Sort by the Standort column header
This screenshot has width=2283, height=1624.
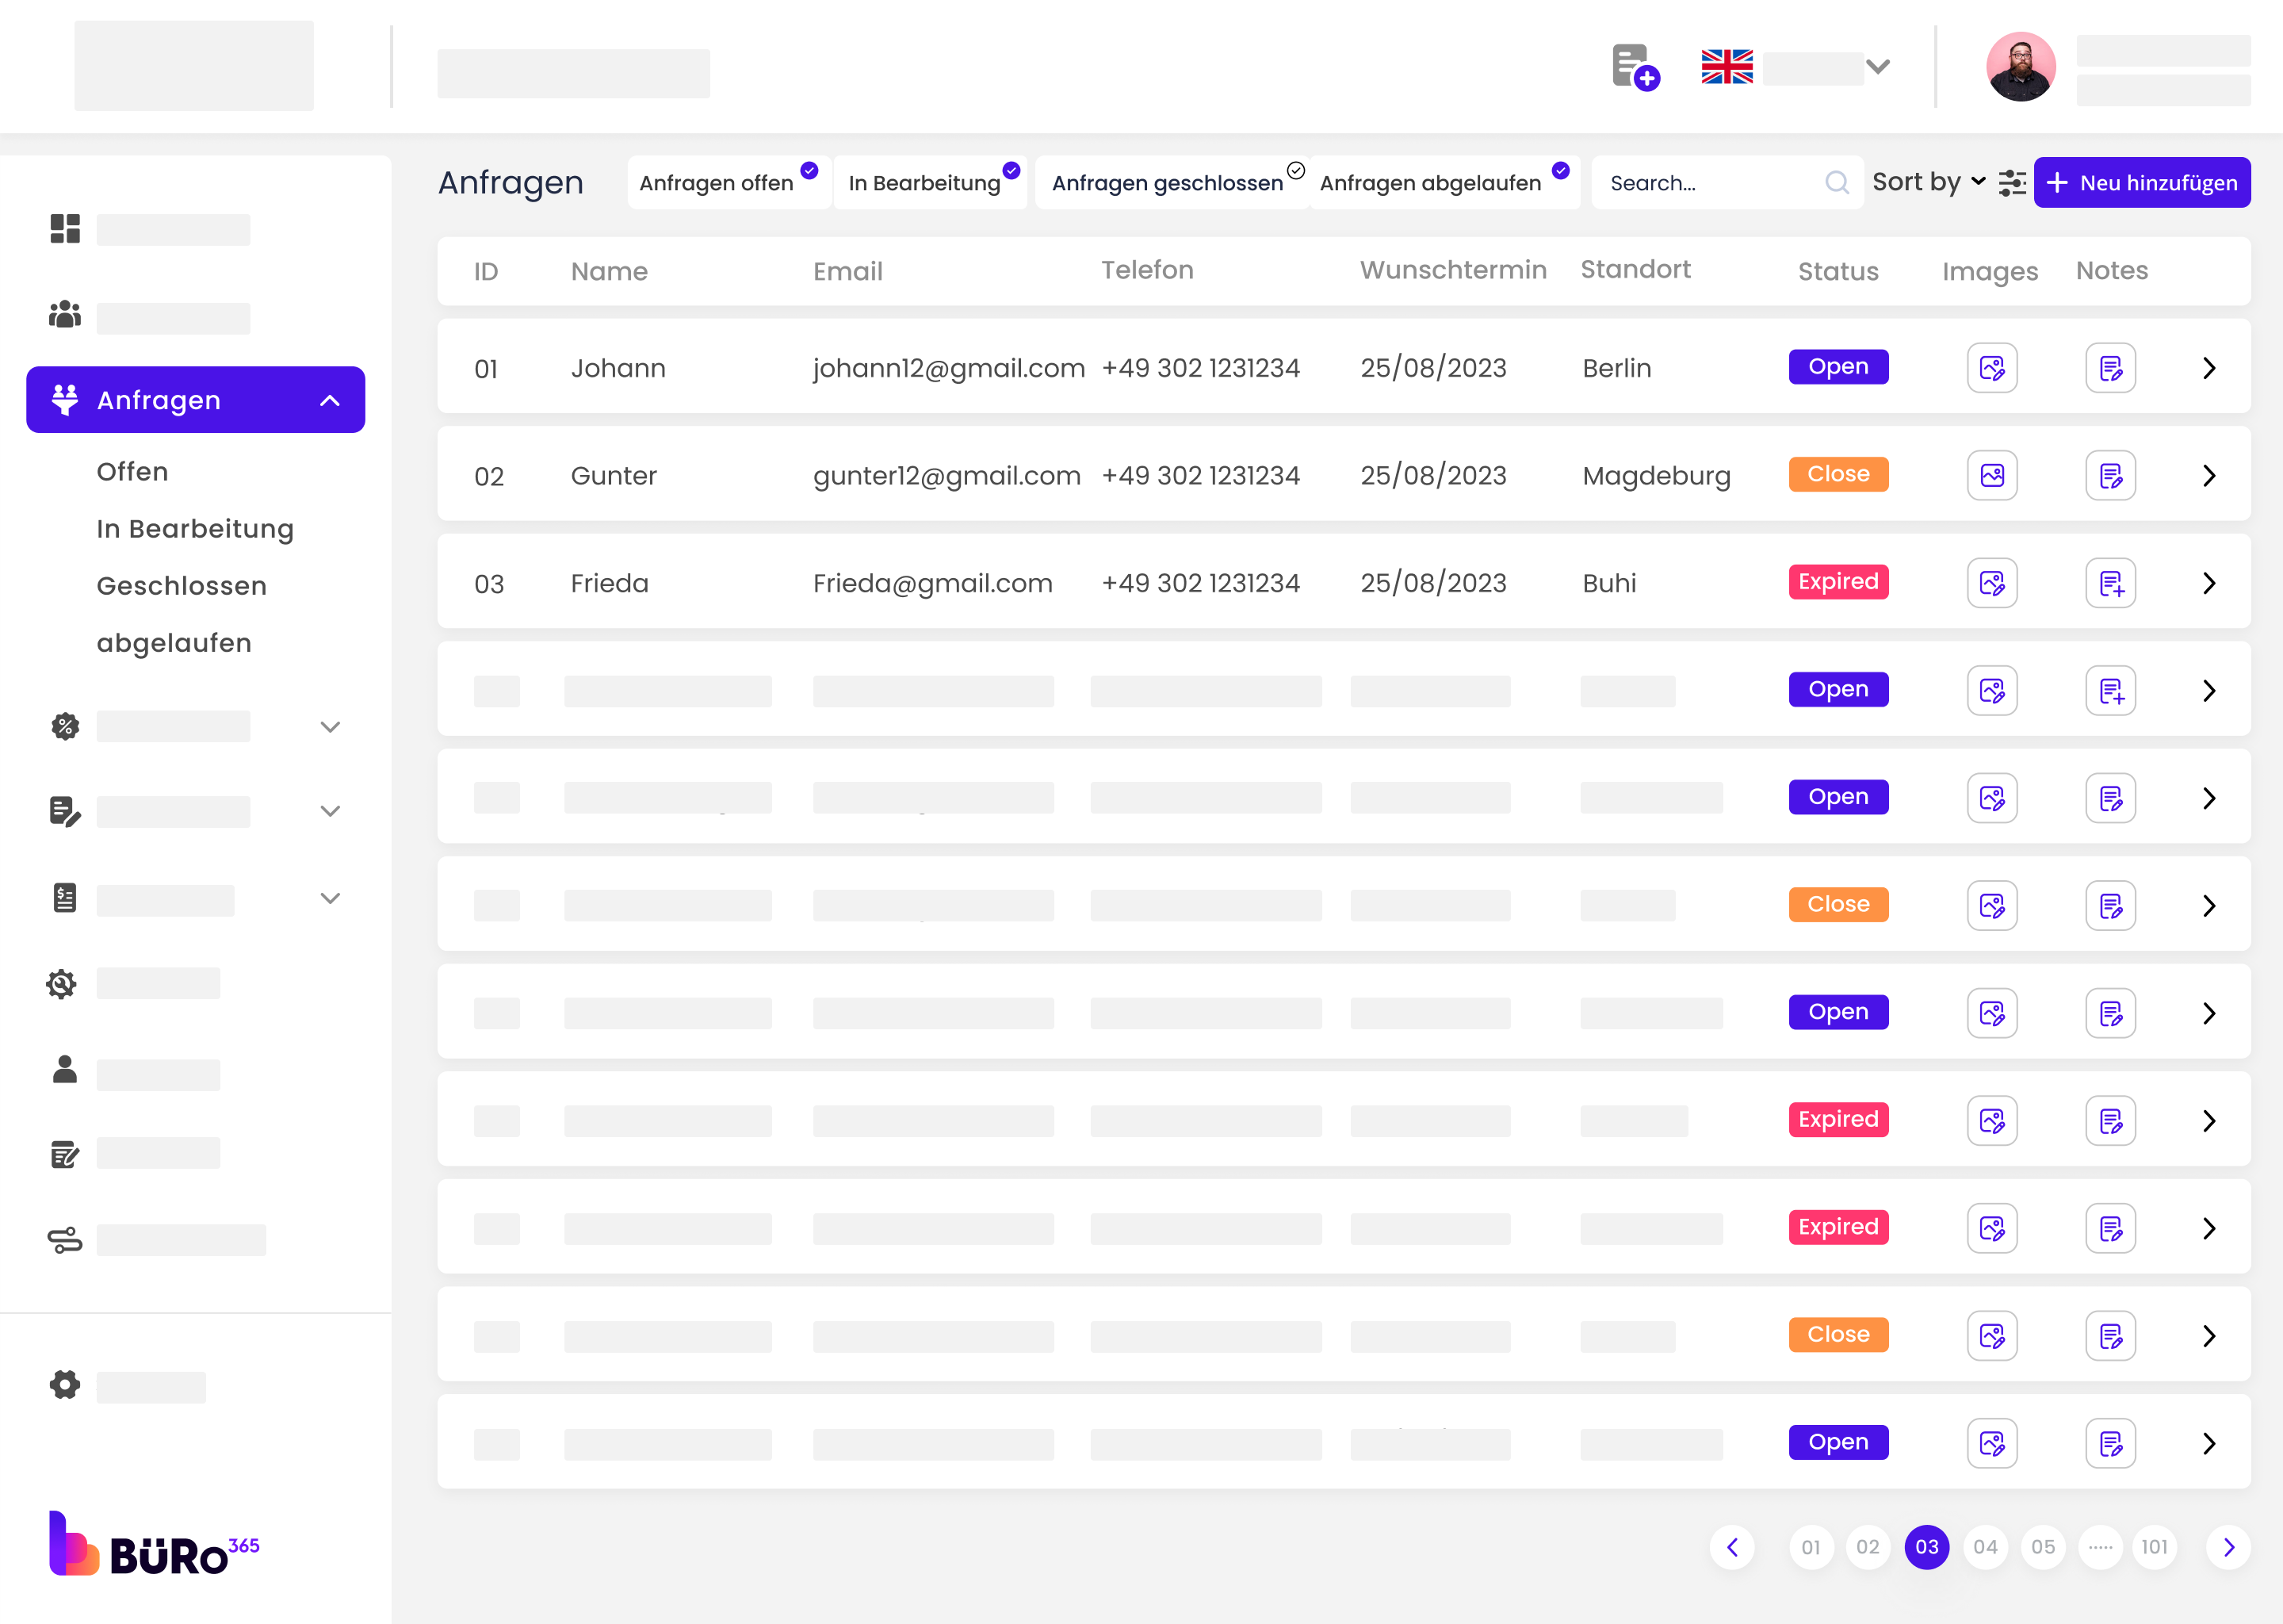tap(1635, 270)
